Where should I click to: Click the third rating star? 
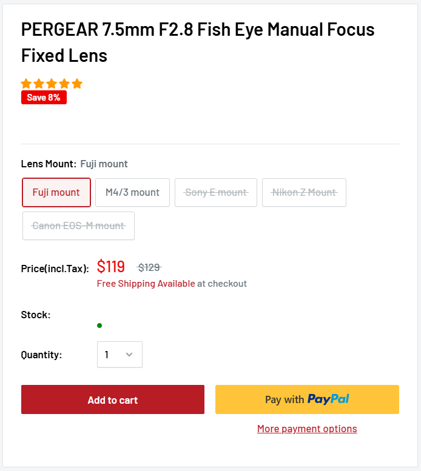52,84
